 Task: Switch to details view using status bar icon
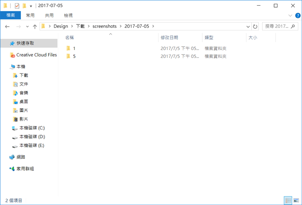click(288, 200)
